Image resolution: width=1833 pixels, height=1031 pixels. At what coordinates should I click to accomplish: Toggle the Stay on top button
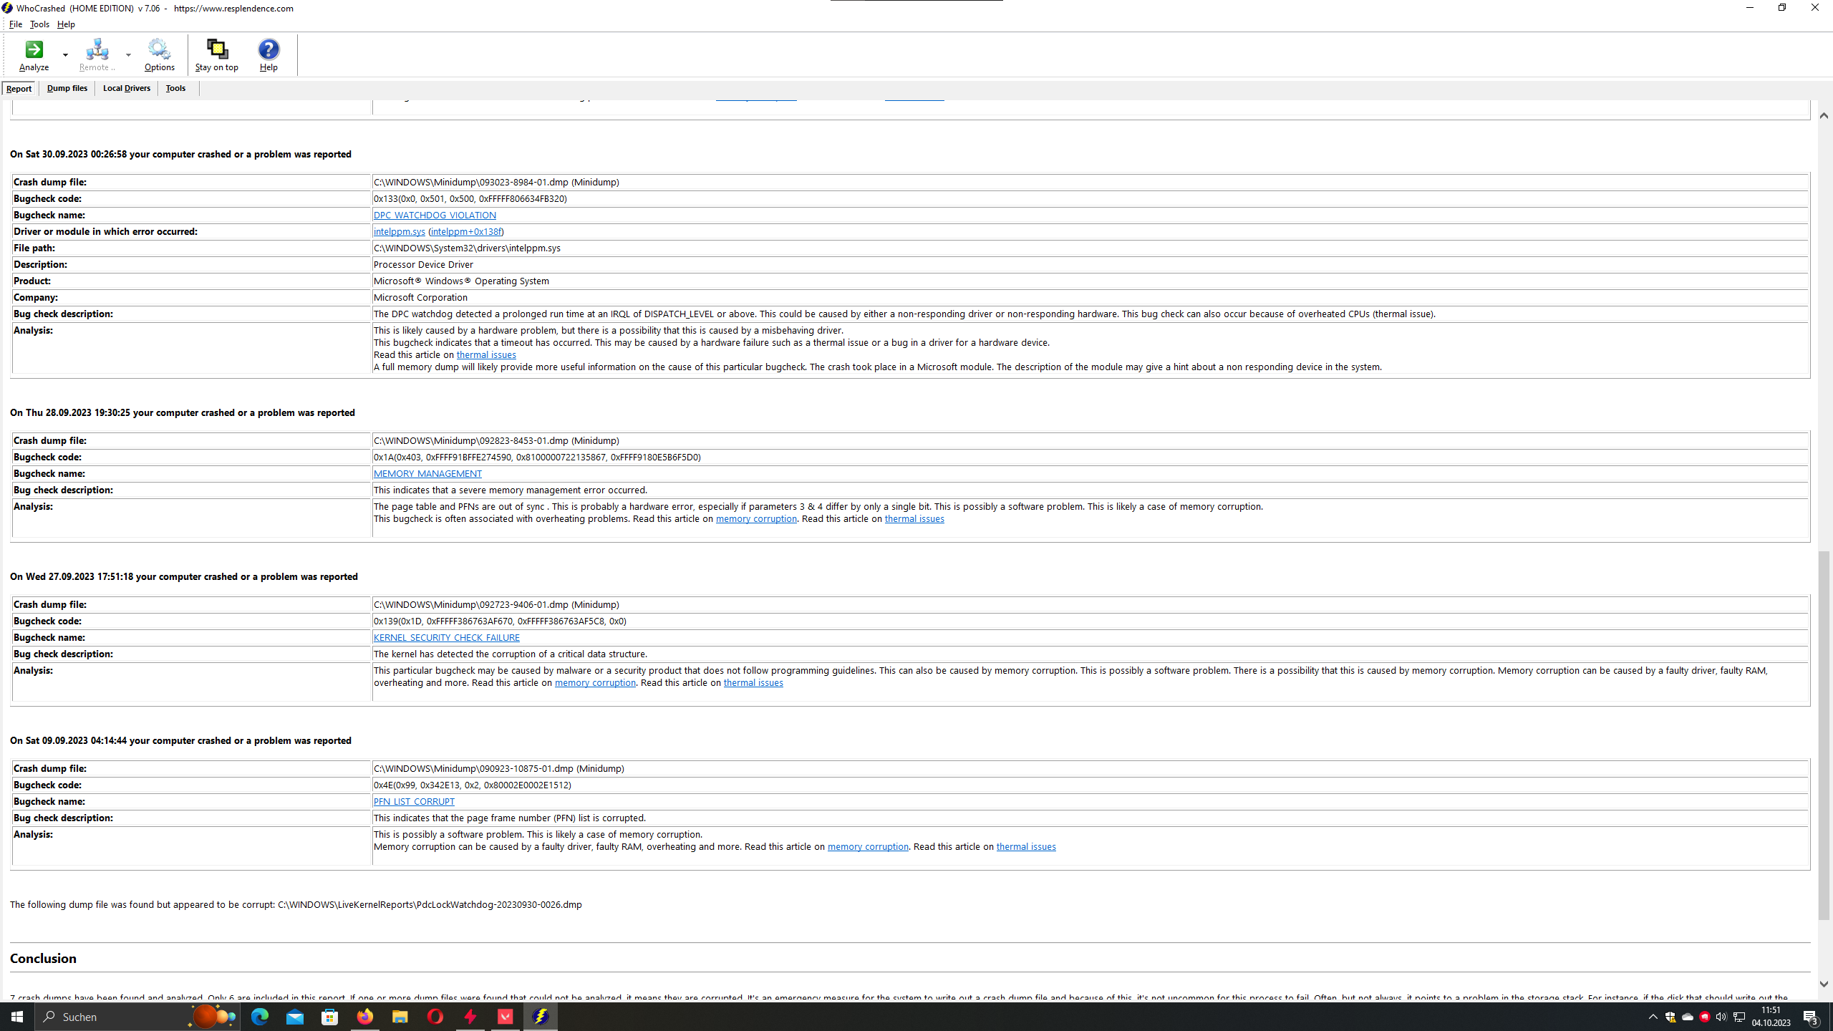click(216, 50)
